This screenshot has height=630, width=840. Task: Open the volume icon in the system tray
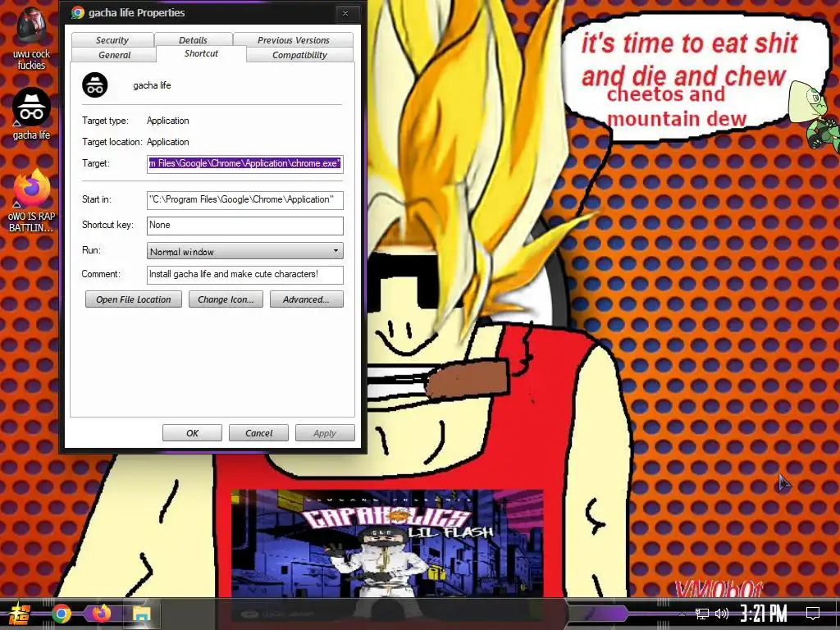pos(722,614)
